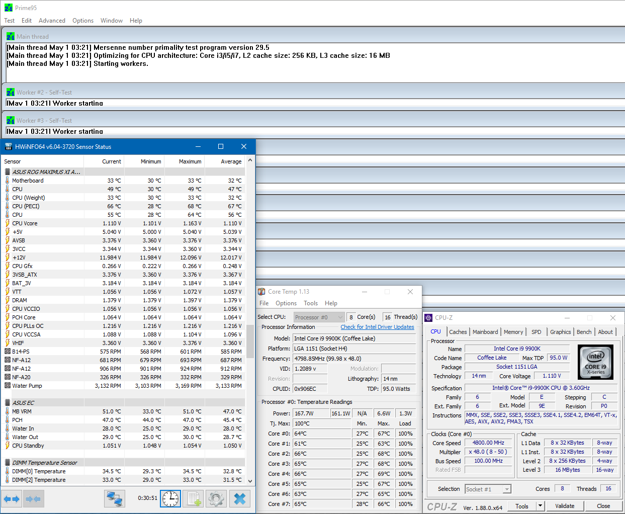625x514 pixels.
Task: Start logging with the HWiNFO log file icon
Action: pos(194,499)
